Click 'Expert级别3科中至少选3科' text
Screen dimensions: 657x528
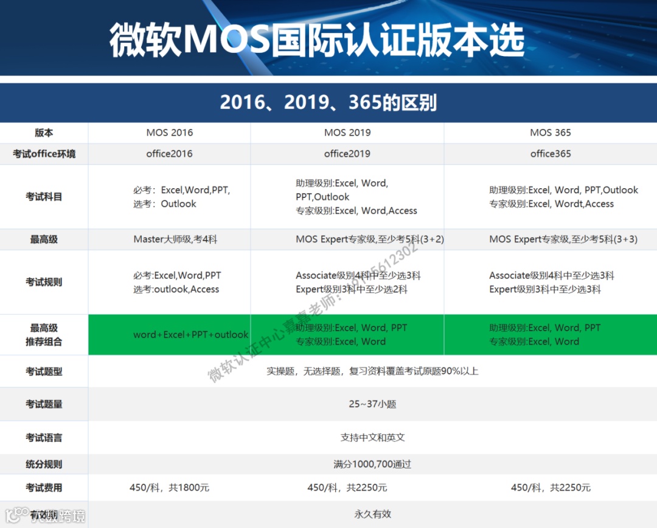tap(544, 289)
